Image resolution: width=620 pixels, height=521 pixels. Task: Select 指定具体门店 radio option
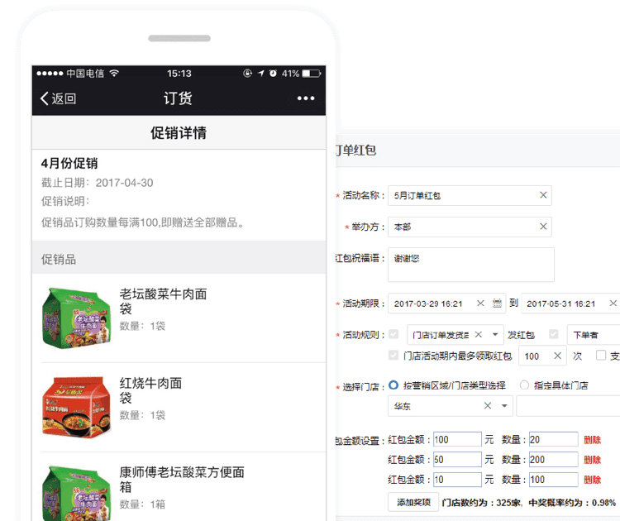(524, 385)
